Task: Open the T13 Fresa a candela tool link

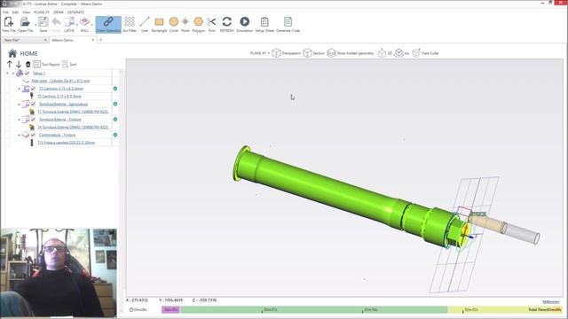Action: (66, 143)
